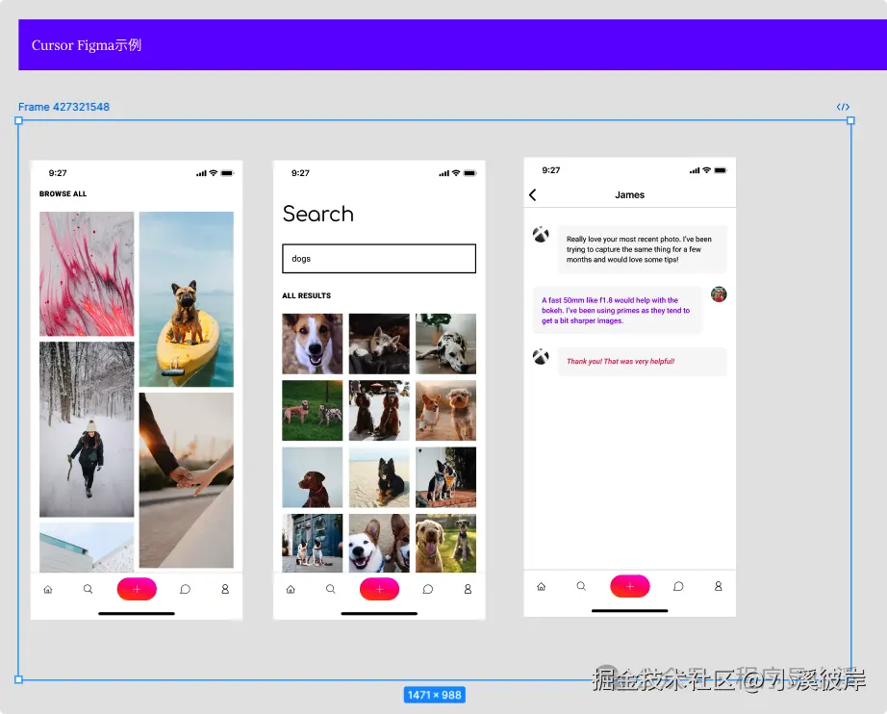This screenshot has width=887, height=714.
Task: Open the woman walking in snow photo
Action: 87,429
